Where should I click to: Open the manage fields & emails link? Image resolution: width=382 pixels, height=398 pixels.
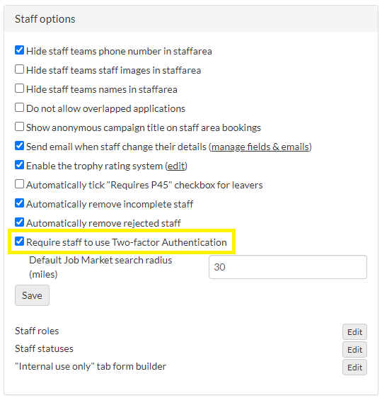coord(260,147)
